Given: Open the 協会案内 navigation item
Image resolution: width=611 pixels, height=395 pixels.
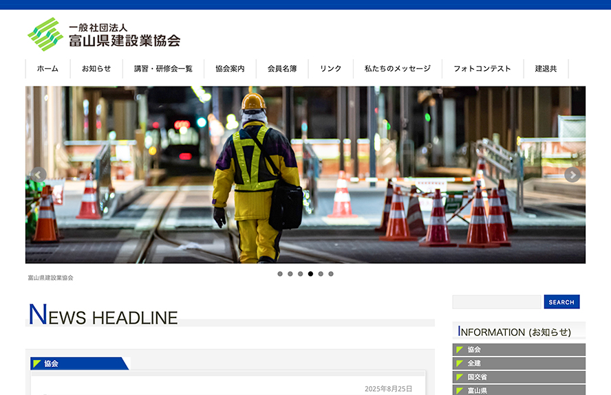Looking at the screenshot, I should tap(230, 69).
